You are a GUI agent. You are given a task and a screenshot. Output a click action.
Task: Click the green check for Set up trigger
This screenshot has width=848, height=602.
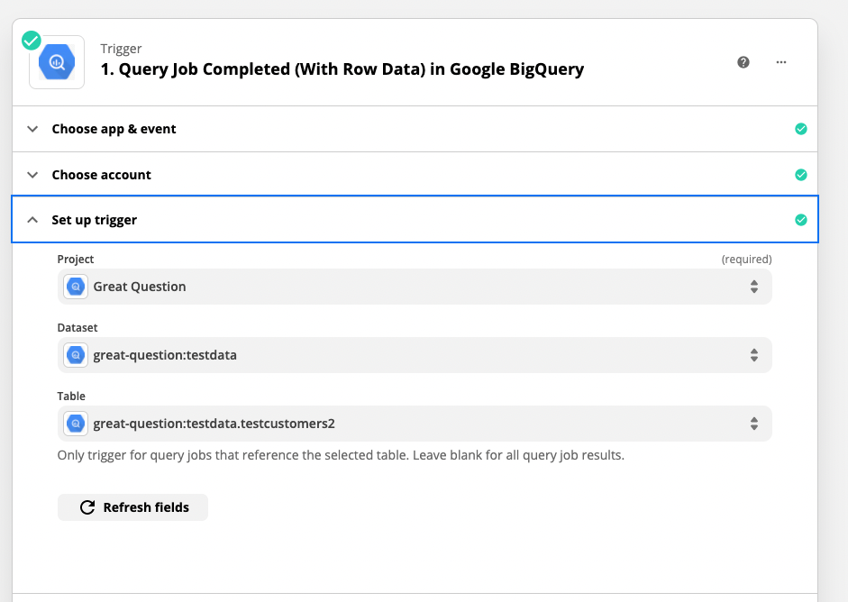point(801,220)
